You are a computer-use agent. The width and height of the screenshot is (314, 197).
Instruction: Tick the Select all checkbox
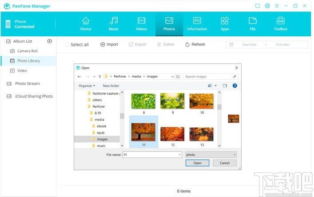(67, 45)
